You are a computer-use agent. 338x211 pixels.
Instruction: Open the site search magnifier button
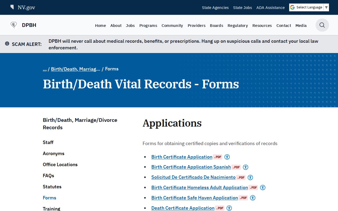click(x=322, y=25)
